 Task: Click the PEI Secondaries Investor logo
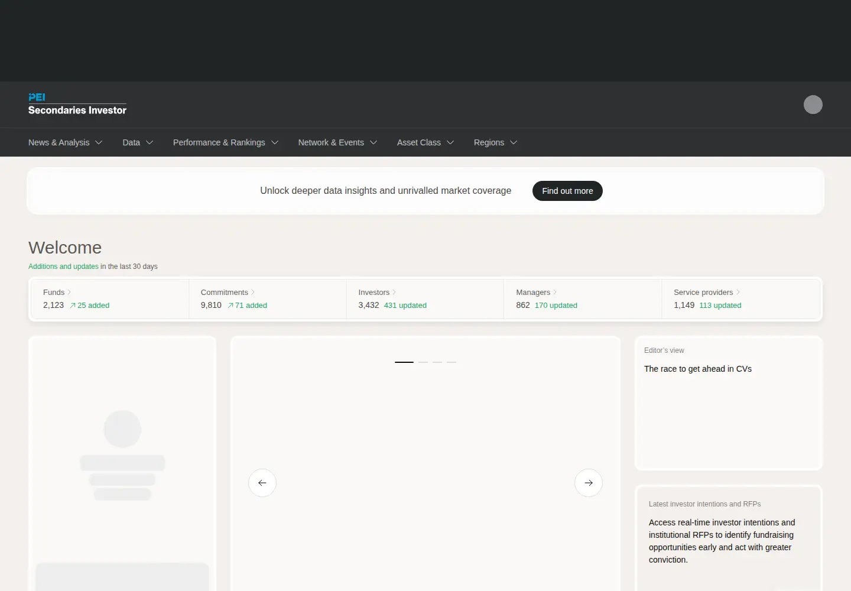(x=77, y=104)
